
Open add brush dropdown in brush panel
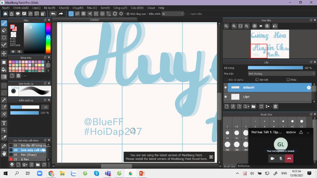(25, 165)
